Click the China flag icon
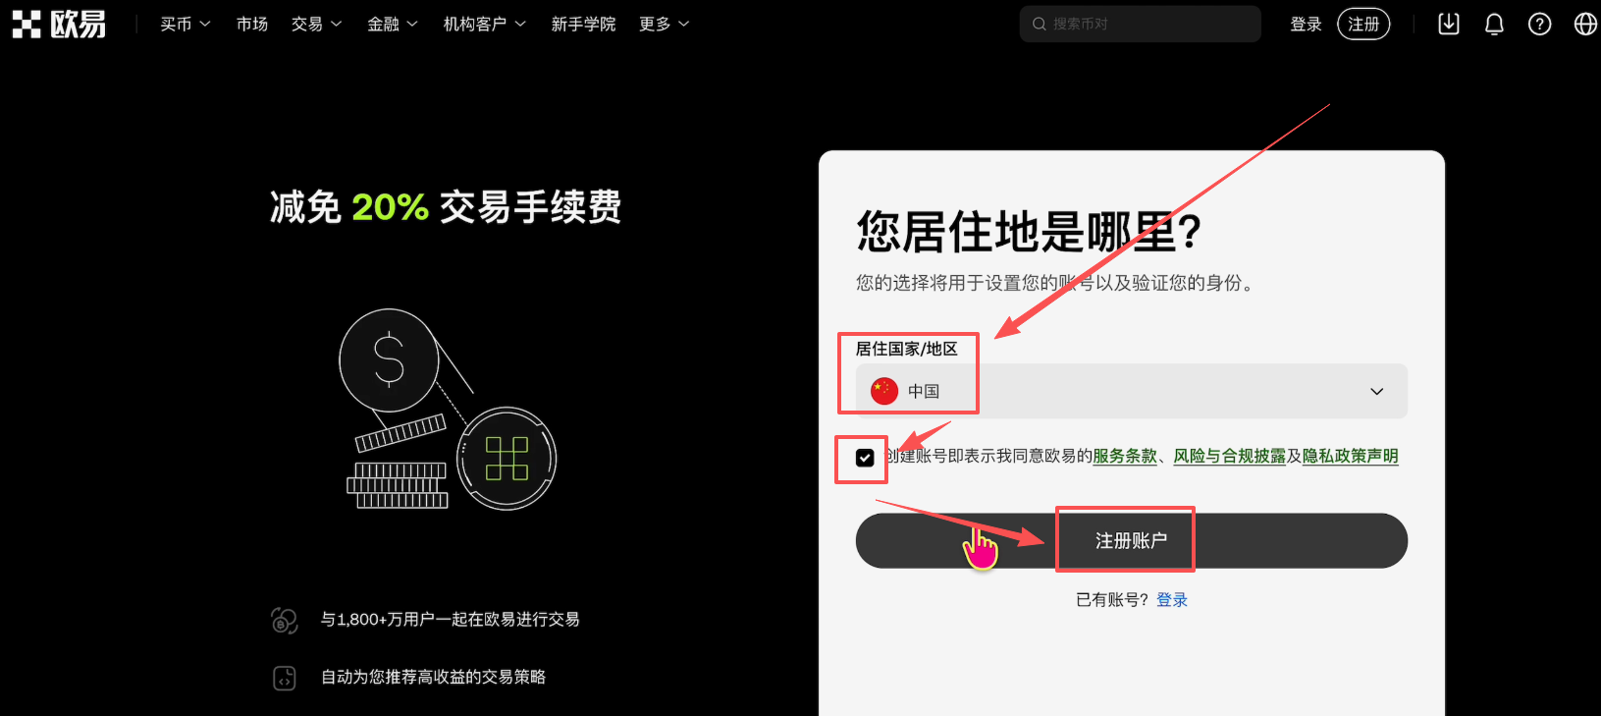 pos(884,391)
